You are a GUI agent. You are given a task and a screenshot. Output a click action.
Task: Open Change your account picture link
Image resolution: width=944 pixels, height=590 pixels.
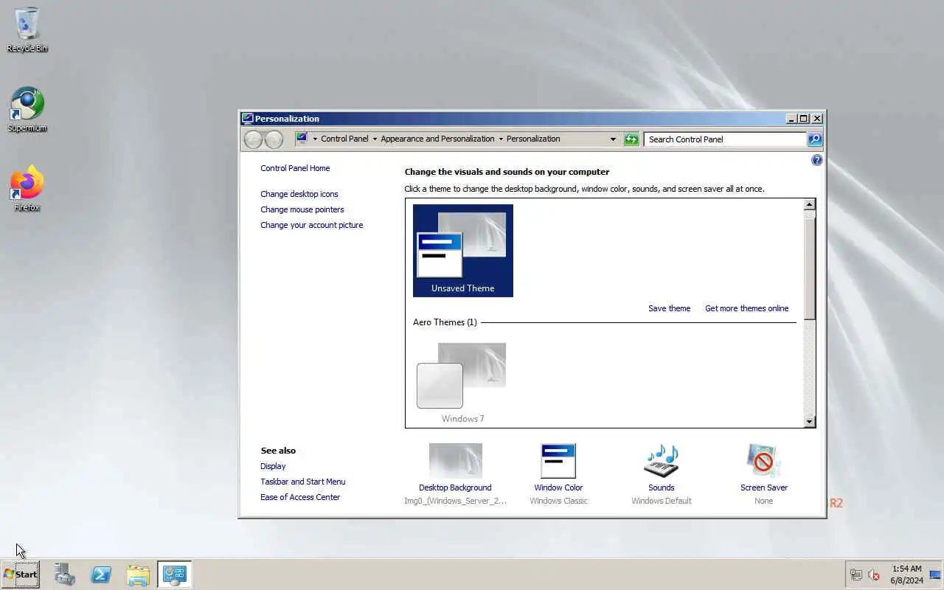312,225
